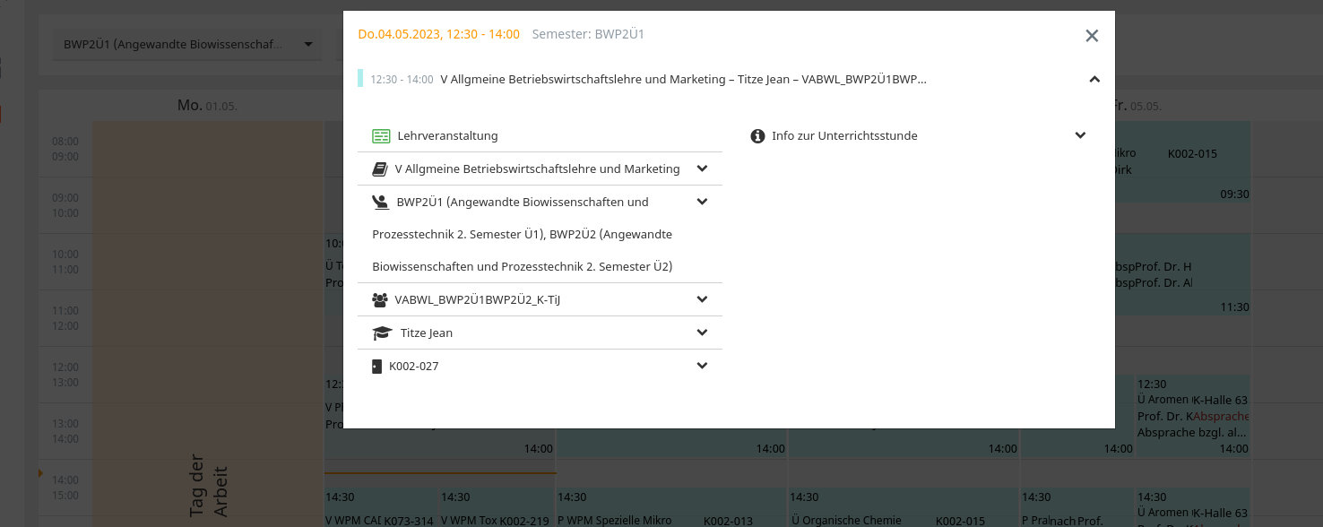Open the Ü Organische Chemie K002-015 timetable entry
The height and width of the screenshot is (527, 1323).
tap(904, 507)
